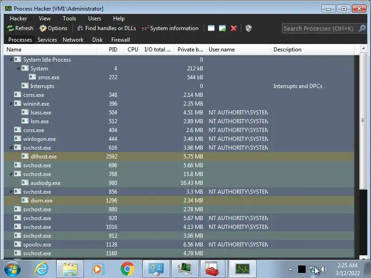Viewport: 371px width, 278px height.
Task: Click the volume speaker tray icon
Action: [x=324, y=269]
